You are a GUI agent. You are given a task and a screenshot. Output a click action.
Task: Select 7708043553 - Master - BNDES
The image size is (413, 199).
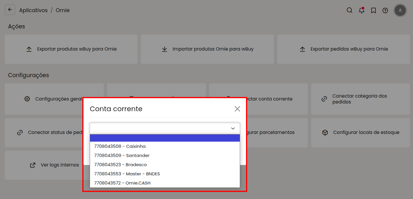point(127,174)
